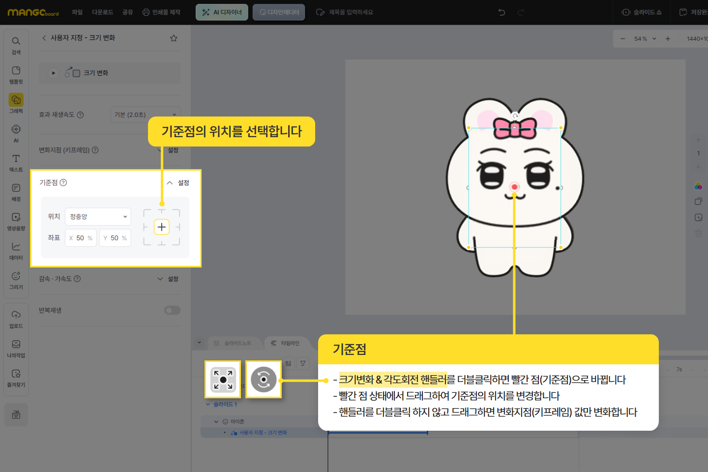708x472 pixels.
Task: Open the 위치 정중앙 dropdown
Action: (x=98, y=216)
